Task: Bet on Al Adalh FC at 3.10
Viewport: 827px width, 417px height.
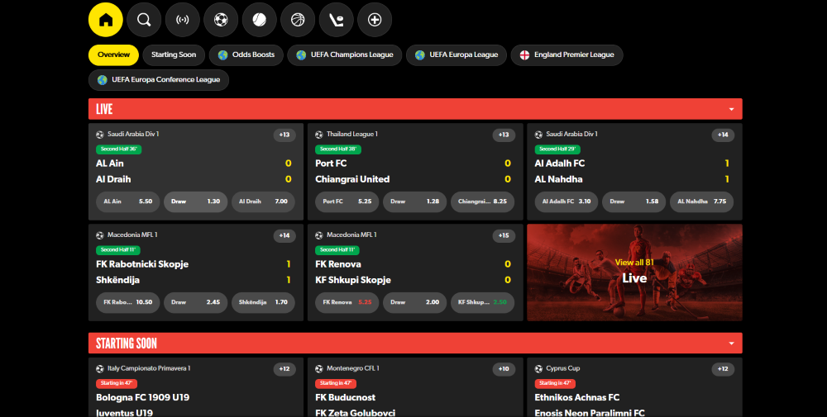Action: (x=566, y=201)
